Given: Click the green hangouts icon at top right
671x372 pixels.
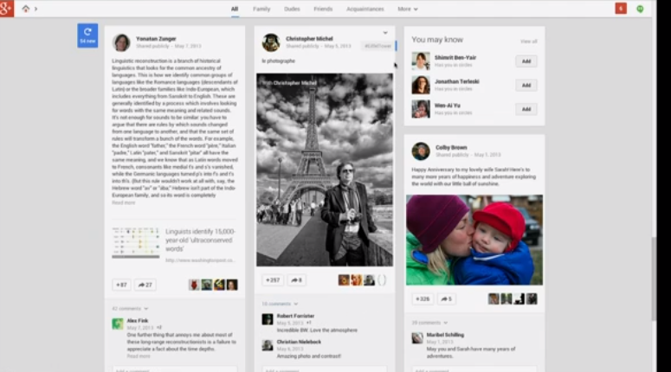Looking at the screenshot, I should 640,9.
